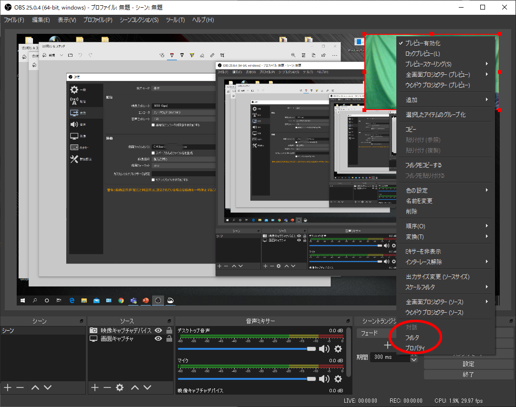Open 編集(E) menu
The image size is (516, 407).
pyautogui.click(x=41, y=20)
